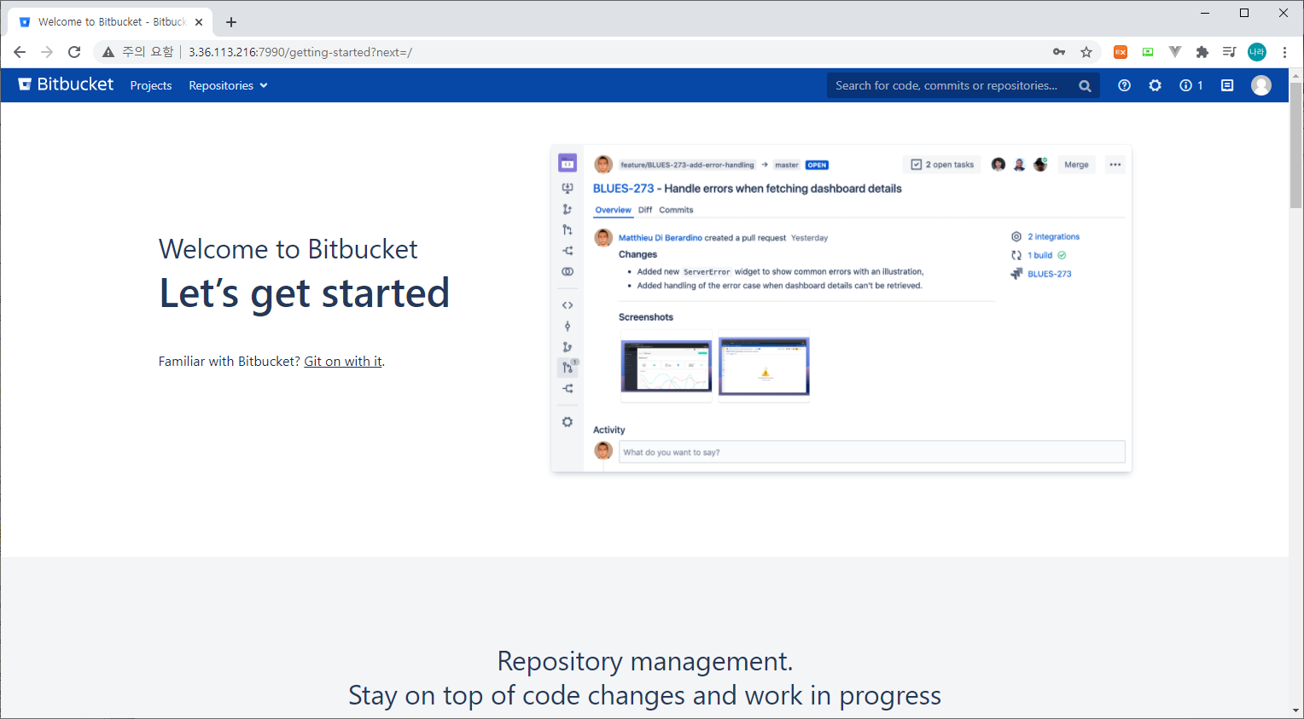Open Chrome's three-dot menu
The width and height of the screenshot is (1304, 719).
pyautogui.click(x=1286, y=51)
